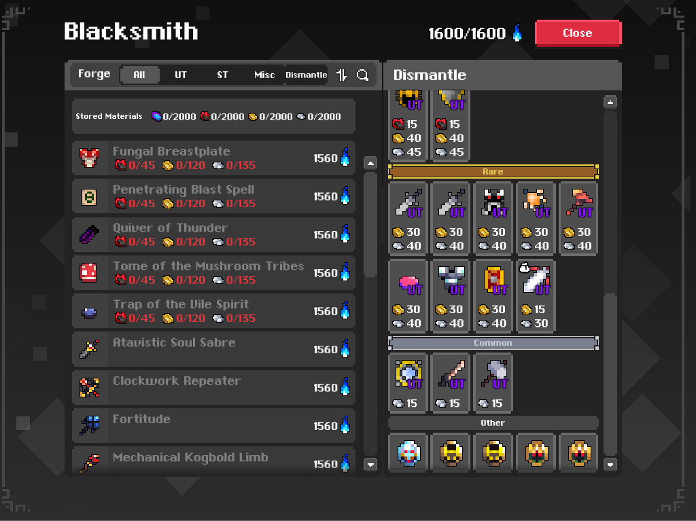This screenshot has width=696, height=521.
Task: Open the Dismantle filter tab
Action: pos(307,75)
